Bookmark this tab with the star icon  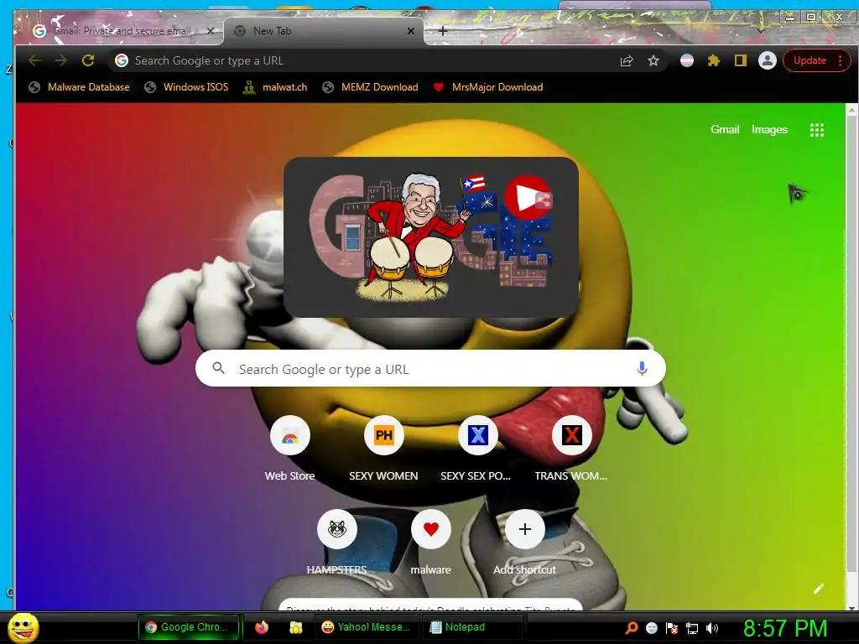653,60
